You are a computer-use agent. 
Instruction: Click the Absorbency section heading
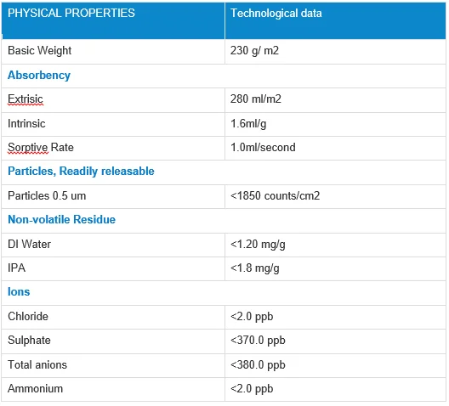click(39, 76)
